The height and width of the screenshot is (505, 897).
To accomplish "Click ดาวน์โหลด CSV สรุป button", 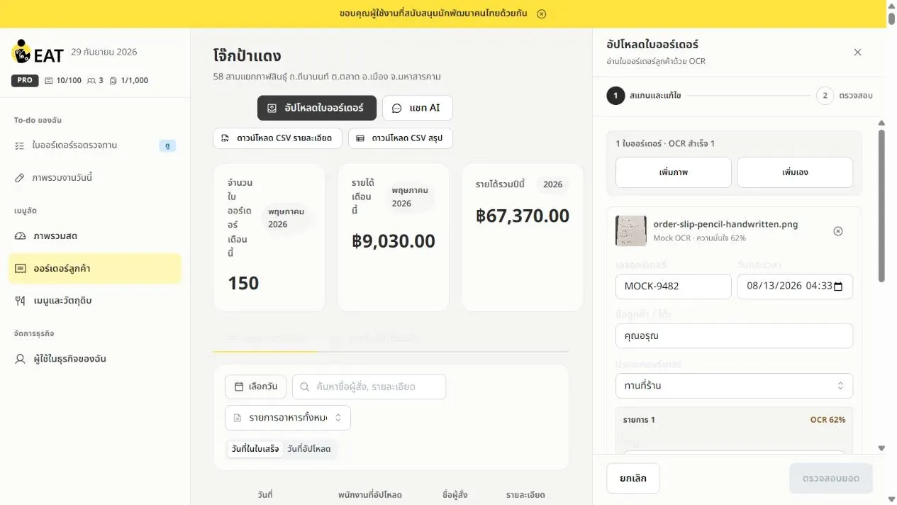I will (x=400, y=138).
